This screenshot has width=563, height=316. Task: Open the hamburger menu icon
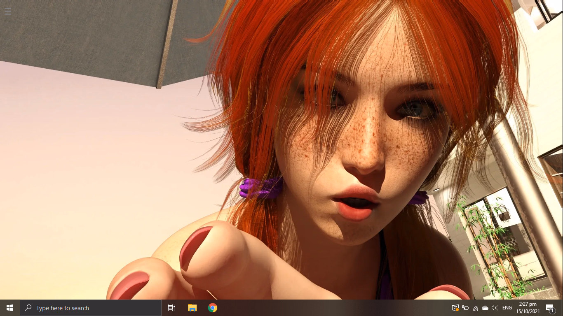pyautogui.click(x=8, y=11)
